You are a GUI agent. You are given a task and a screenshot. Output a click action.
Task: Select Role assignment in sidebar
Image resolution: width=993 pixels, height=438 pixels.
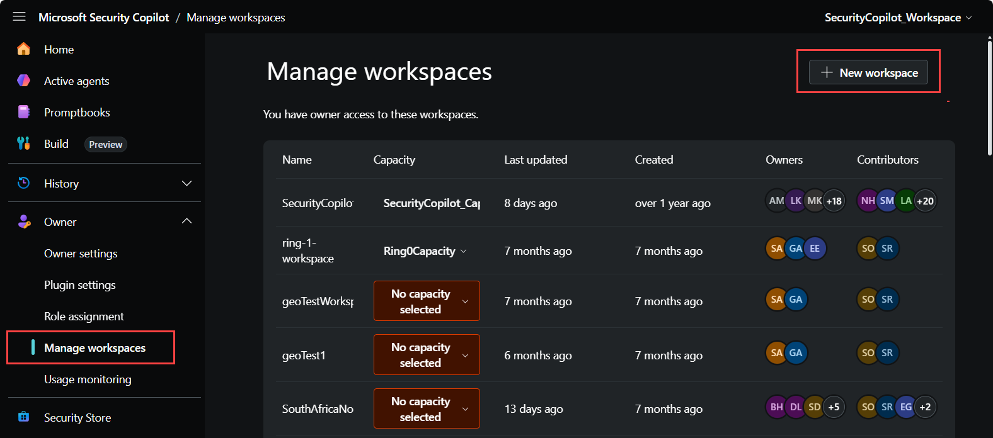84,317
